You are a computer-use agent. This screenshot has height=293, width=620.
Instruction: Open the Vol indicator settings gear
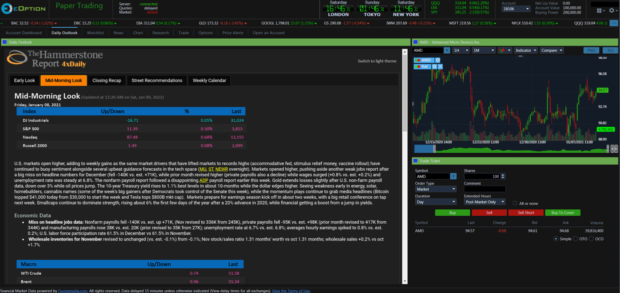click(434, 66)
